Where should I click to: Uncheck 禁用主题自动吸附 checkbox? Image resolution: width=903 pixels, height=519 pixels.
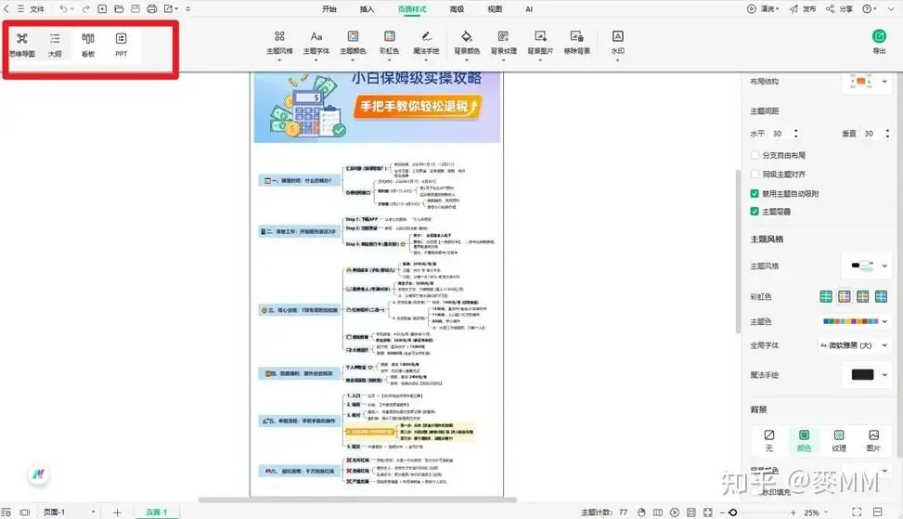point(755,193)
